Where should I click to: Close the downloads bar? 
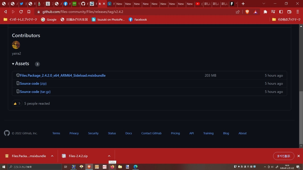tap(298, 156)
